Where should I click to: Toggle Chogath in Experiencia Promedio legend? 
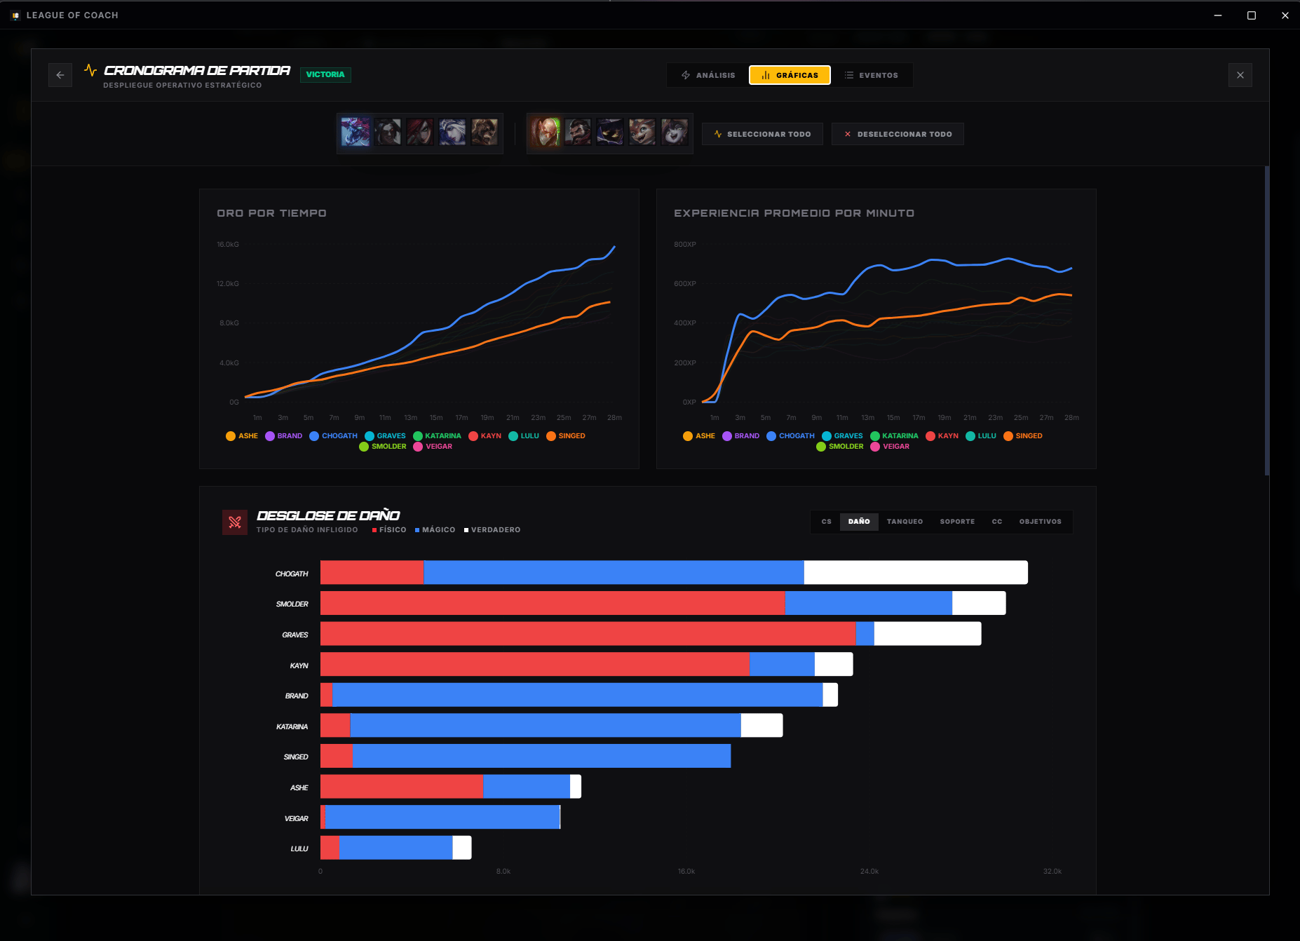791,436
